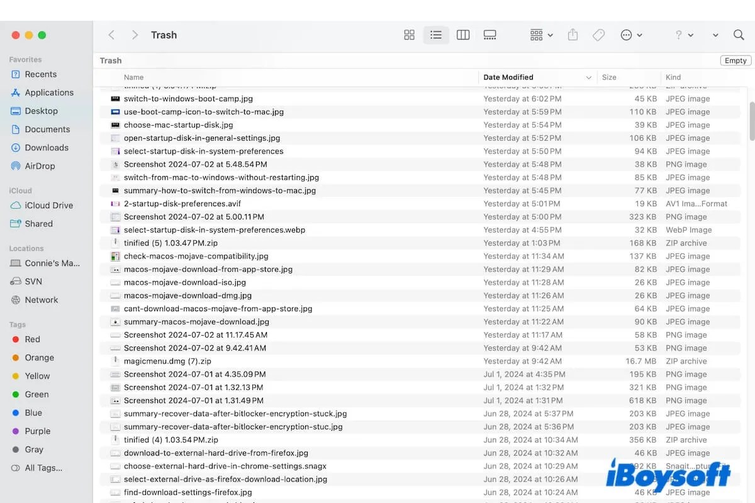Click Empty to empty the Trash
This screenshot has width=755, height=503.
735,60
